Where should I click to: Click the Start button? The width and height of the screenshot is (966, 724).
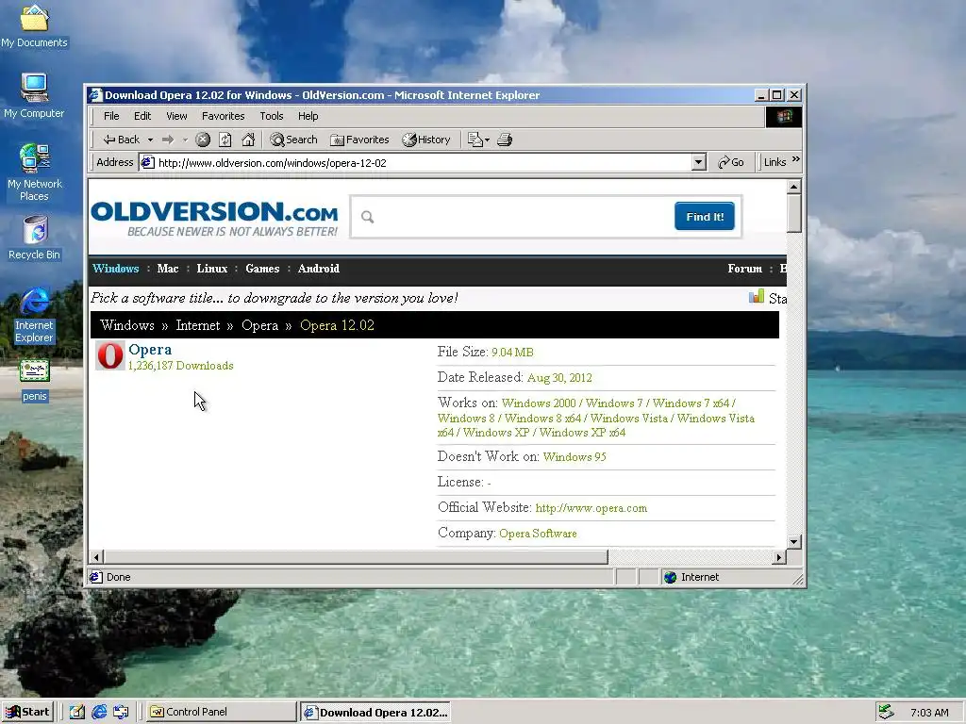28,712
